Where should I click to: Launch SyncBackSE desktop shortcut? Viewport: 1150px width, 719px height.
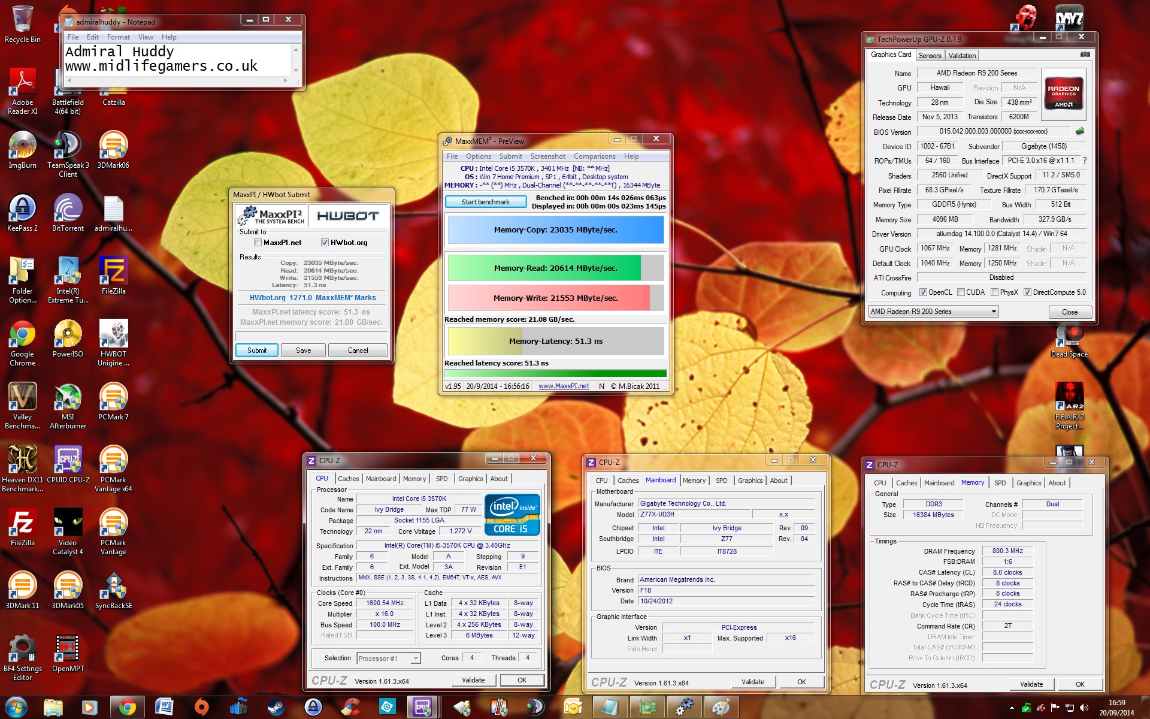point(113,590)
